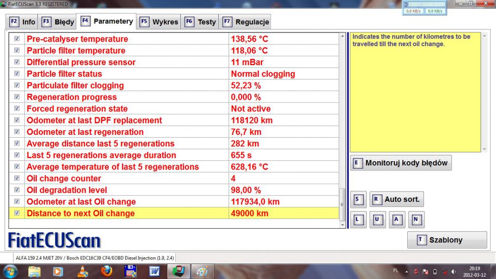Uncheck the Pre-catalyser temperature parameter
The height and width of the screenshot is (279, 496).
pos(17,39)
